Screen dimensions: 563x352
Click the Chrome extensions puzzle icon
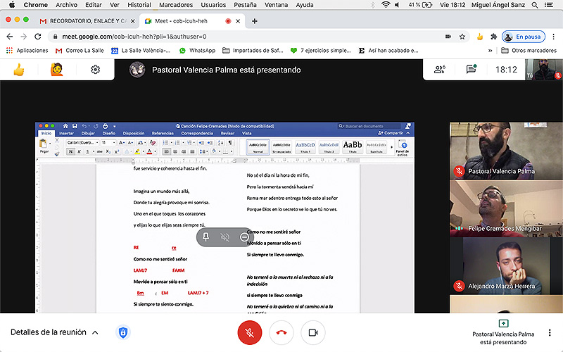click(494, 37)
